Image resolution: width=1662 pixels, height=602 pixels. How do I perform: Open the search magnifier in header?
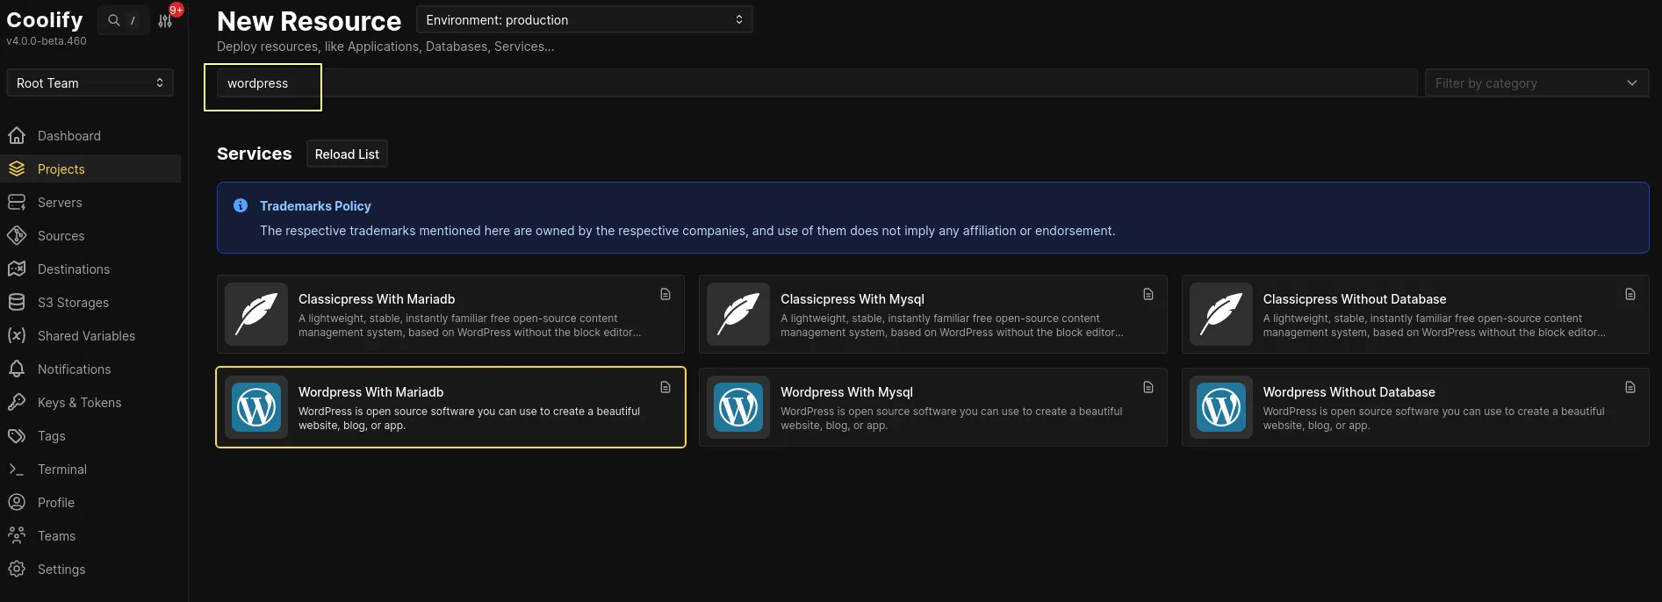[114, 20]
